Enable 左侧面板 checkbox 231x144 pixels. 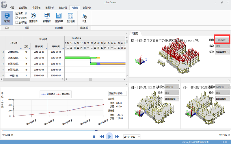click(x=17, y=22)
